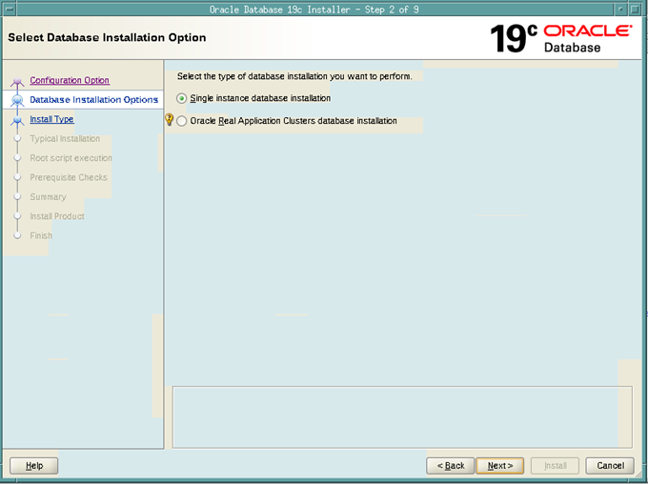Go back with the Back button
Image resolution: width=648 pixels, height=484 pixels.
451,466
